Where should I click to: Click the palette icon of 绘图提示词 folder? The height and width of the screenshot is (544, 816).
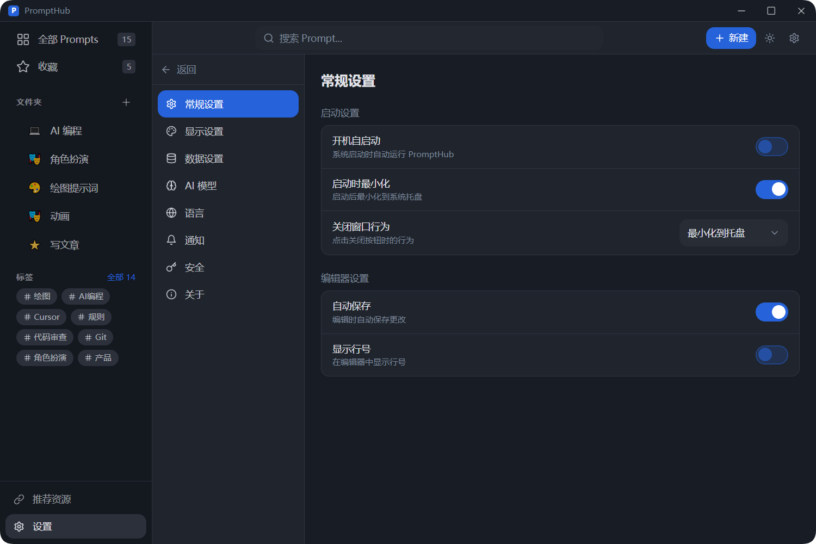pos(35,188)
